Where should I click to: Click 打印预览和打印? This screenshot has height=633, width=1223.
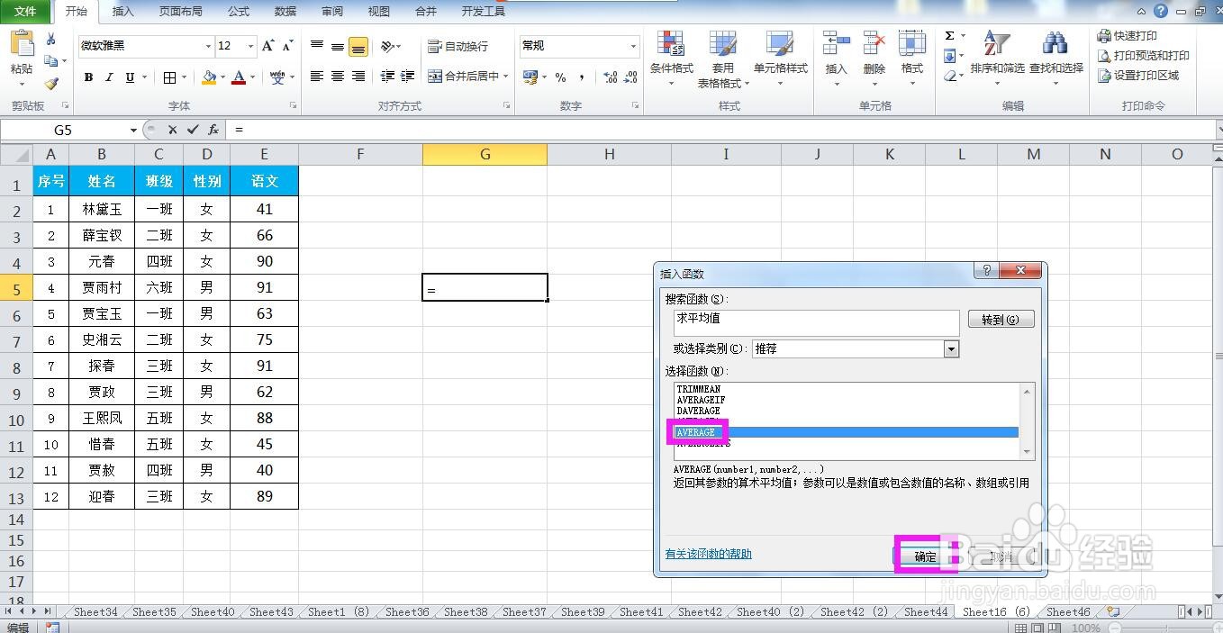(x=1143, y=56)
